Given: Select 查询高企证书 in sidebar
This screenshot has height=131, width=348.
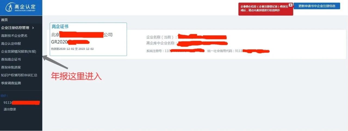Looking at the screenshot, I should 11,59.
